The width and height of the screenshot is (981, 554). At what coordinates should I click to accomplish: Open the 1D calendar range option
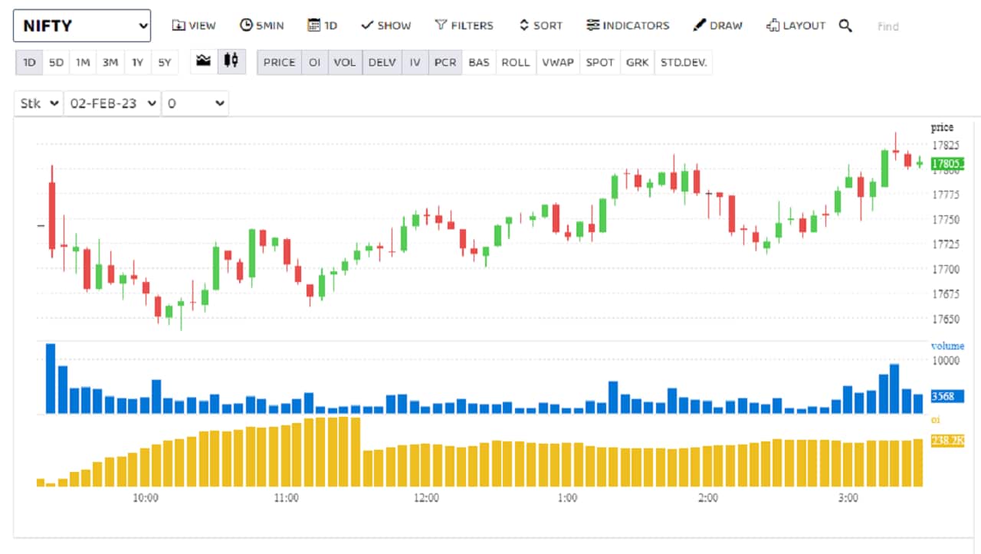point(322,26)
